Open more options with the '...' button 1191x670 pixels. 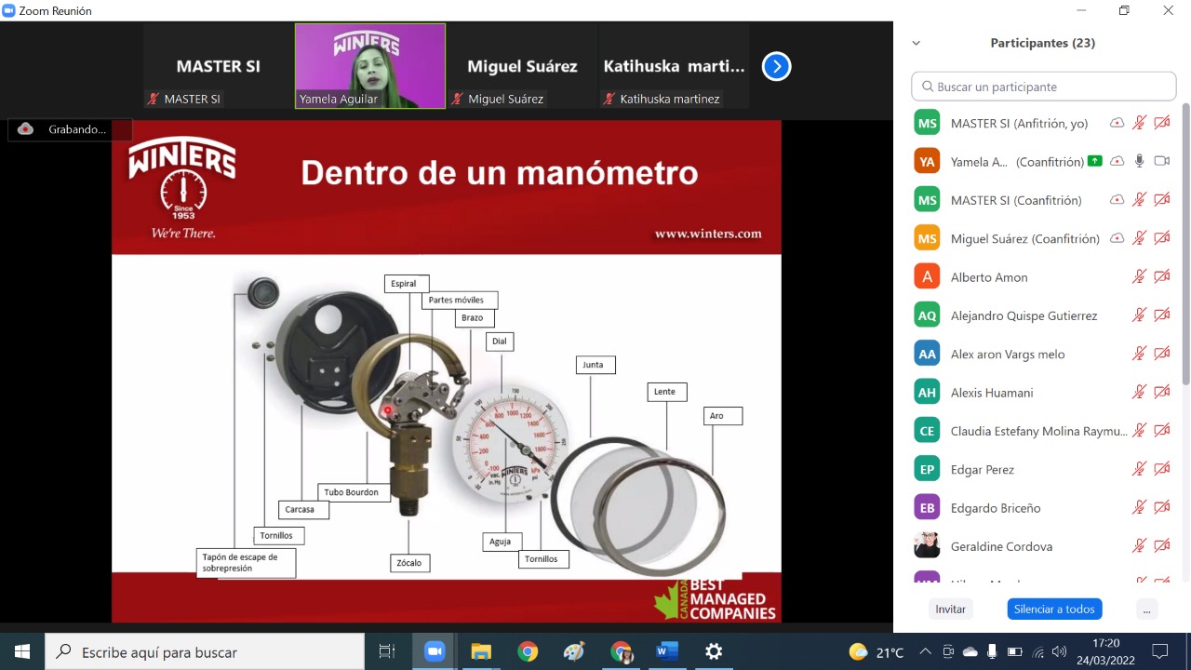click(x=1146, y=610)
